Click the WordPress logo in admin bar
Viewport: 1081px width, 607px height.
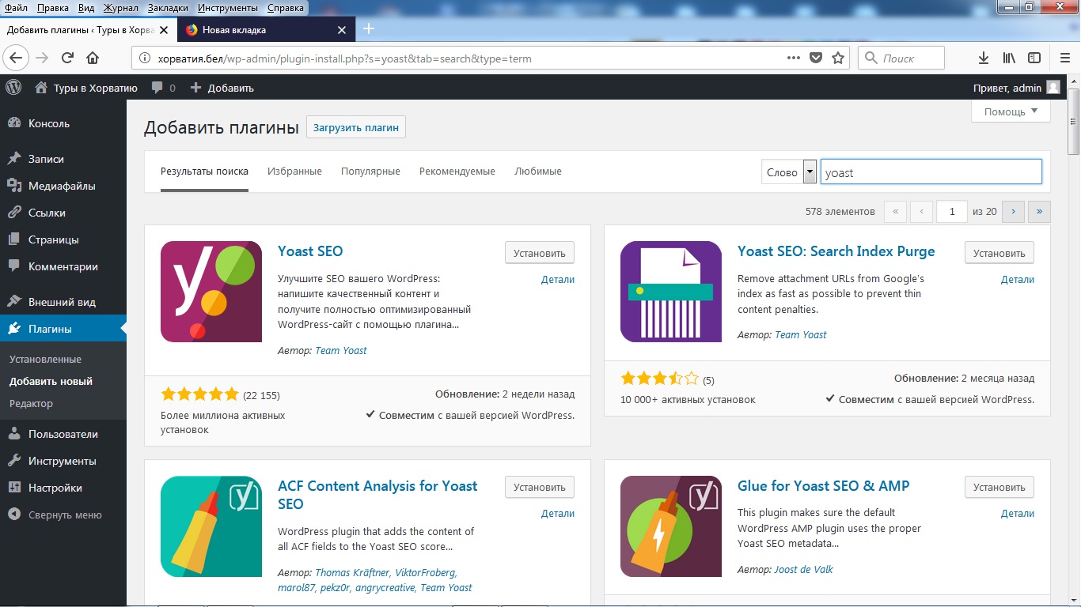click(x=13, y=88)
